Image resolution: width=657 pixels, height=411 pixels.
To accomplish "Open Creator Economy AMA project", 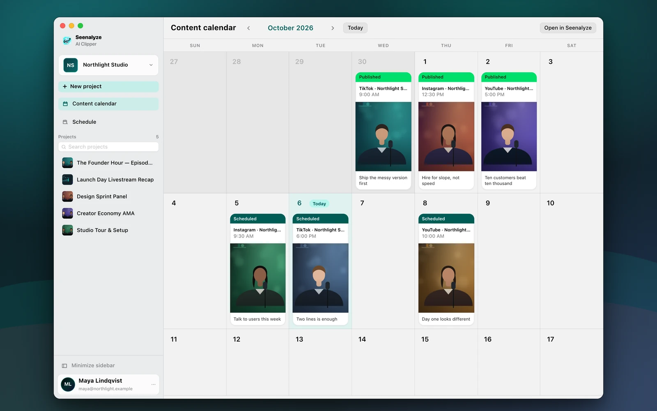I will point(108,213).
